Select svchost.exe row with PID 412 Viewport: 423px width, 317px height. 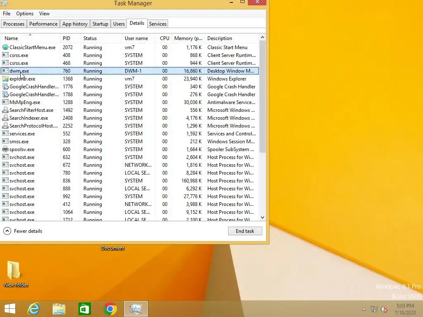(x=130, y=204)
